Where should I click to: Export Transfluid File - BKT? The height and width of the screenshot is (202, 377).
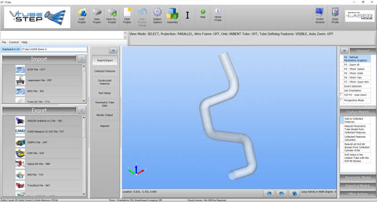pyautogui.click(x=42, y=186)
